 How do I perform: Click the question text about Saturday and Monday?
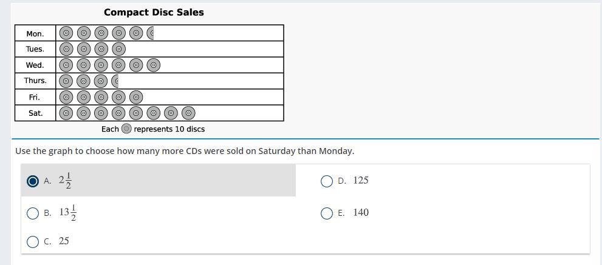click(x=185, y=151)
